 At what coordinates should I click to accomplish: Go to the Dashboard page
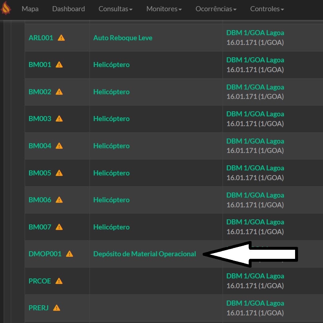[x=69, y=9]
